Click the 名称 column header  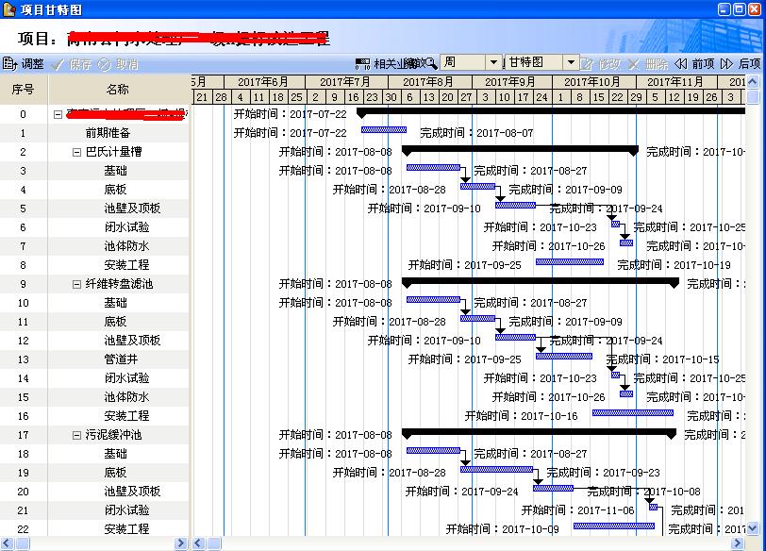(118, 90)
